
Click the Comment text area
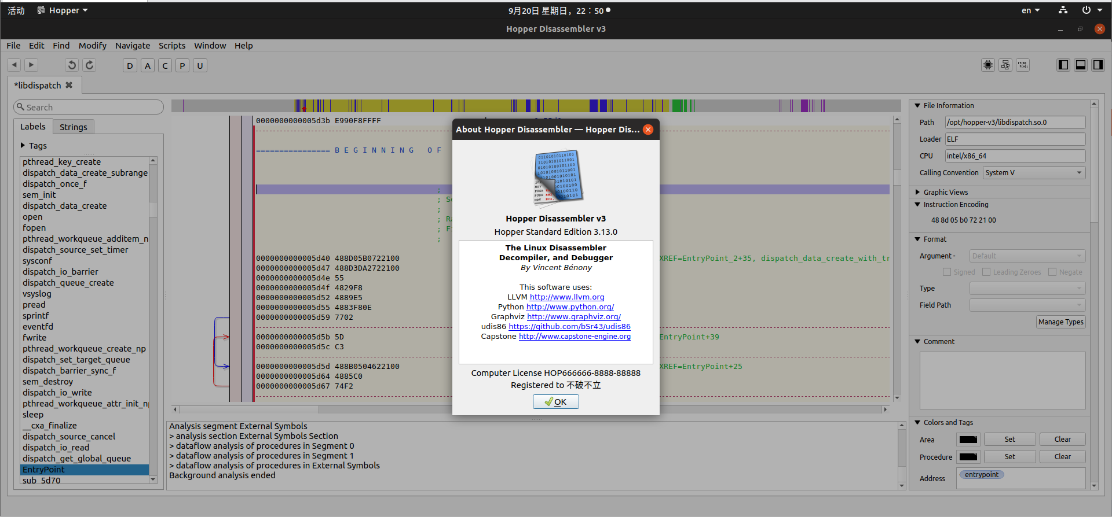1003,381
